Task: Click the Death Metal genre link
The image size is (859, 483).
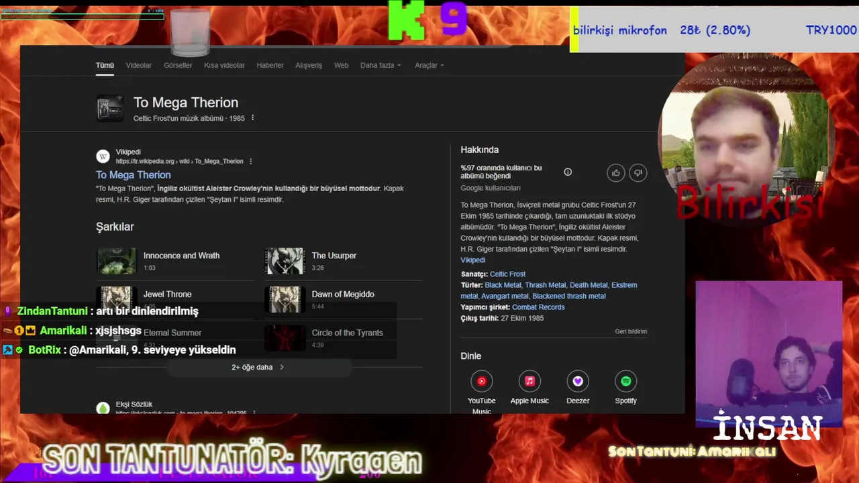Action: (x=589, y=285)
